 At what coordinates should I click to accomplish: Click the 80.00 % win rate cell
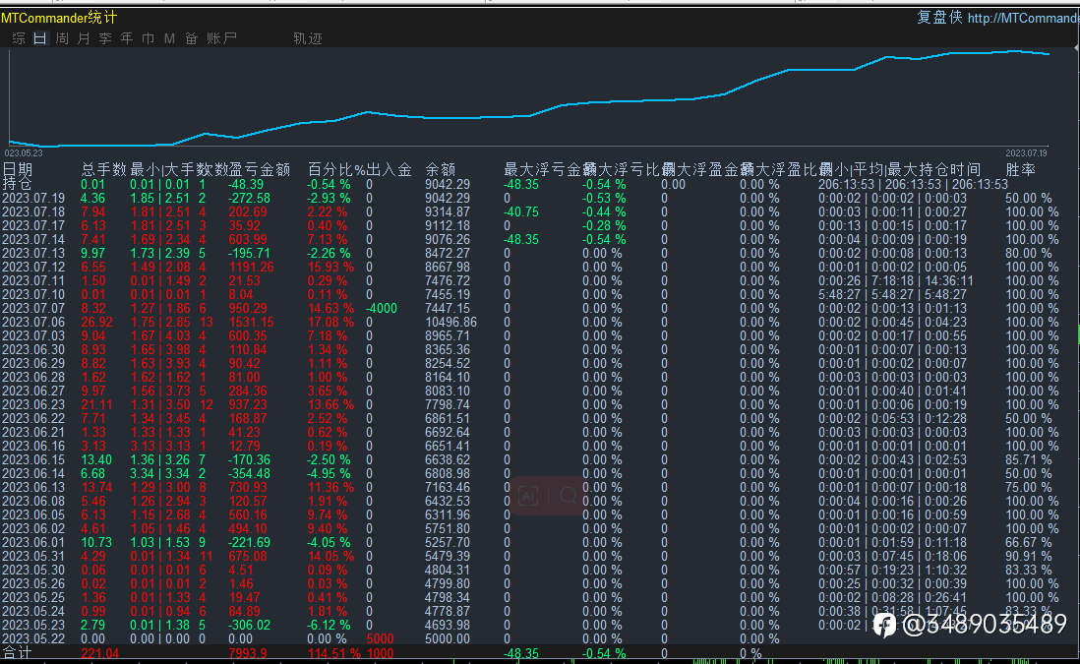coord(1028,254)
